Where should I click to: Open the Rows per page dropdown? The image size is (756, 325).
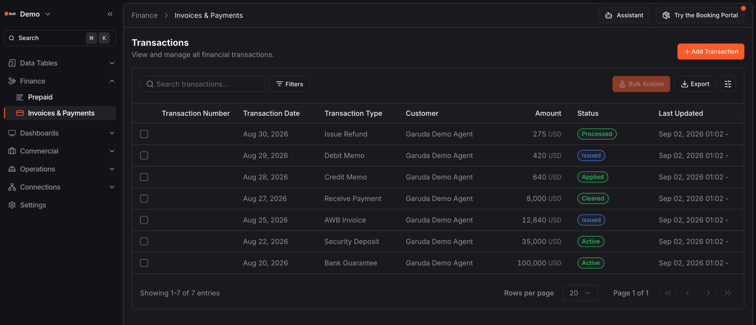(x=580, y=293)
